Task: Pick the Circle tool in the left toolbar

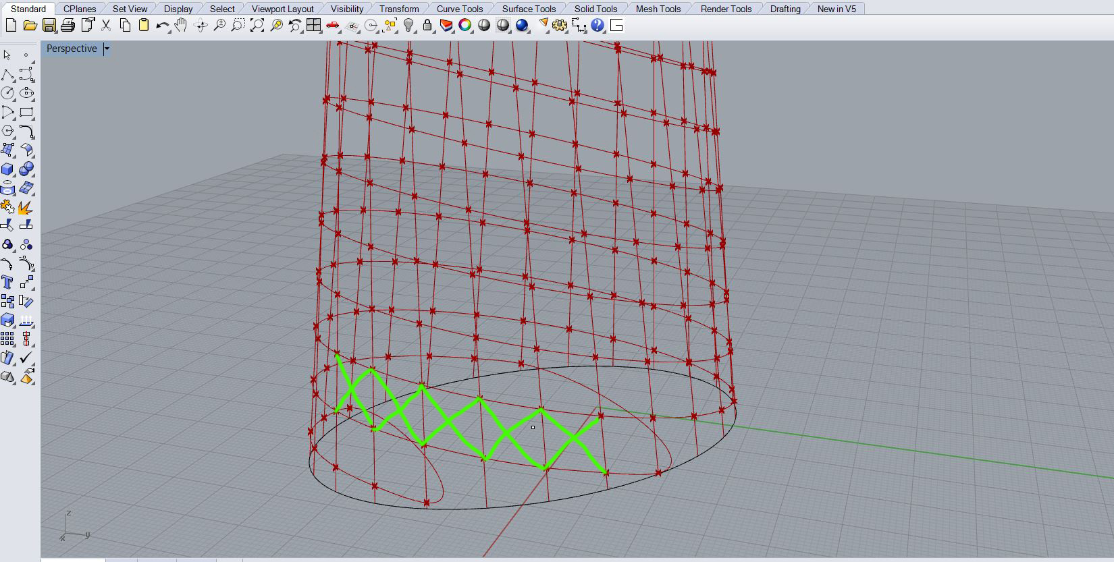Action: click(8, 93)
